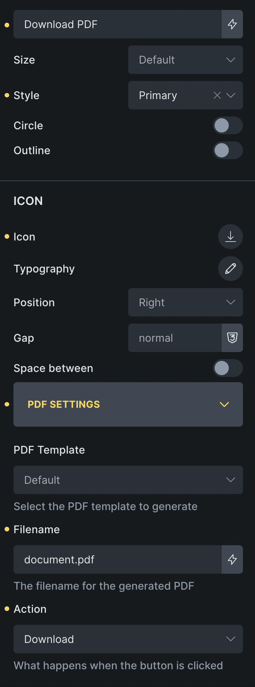Image resolution: width=255 pixels, height=687 pixels.
Task: Click the Download PDF text field
Action: point(117,24)
